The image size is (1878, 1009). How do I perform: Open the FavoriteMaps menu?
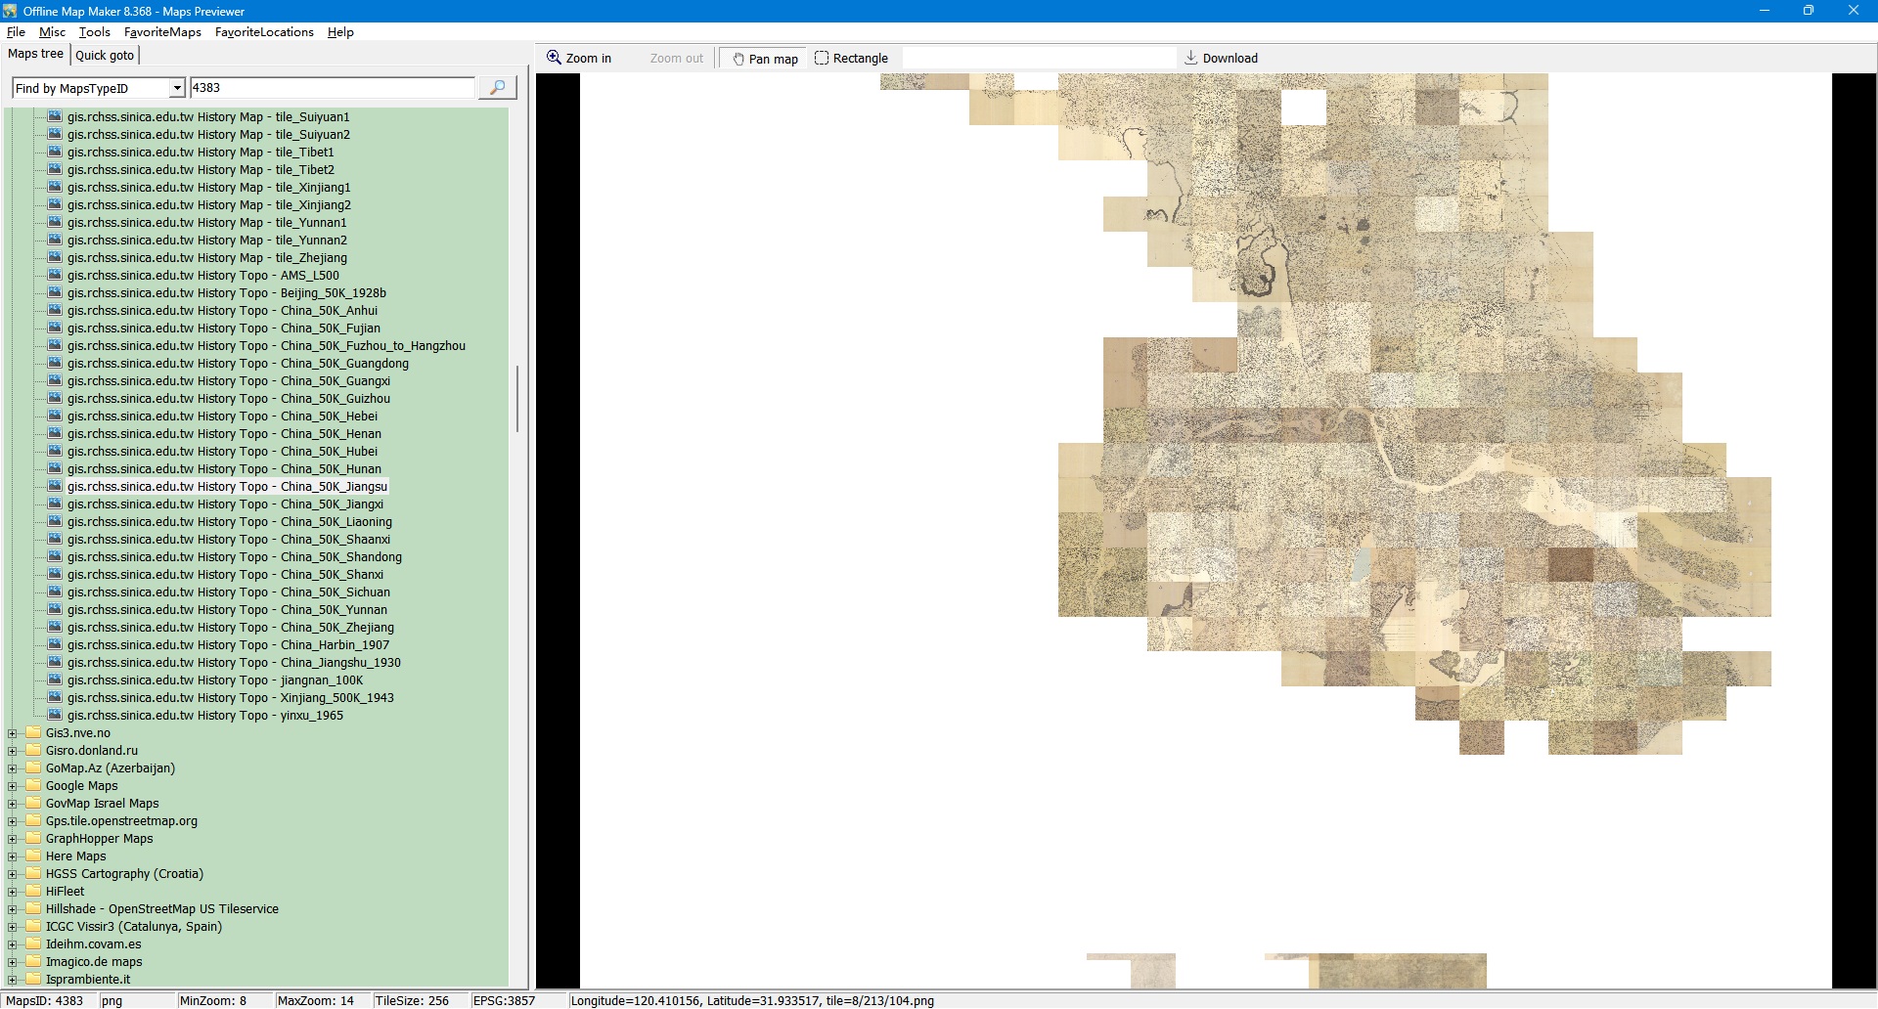click(x=162, y=32)
